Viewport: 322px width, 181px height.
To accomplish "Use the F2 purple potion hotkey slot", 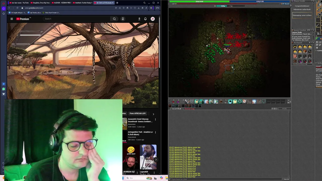I will (x=178, y=102).
